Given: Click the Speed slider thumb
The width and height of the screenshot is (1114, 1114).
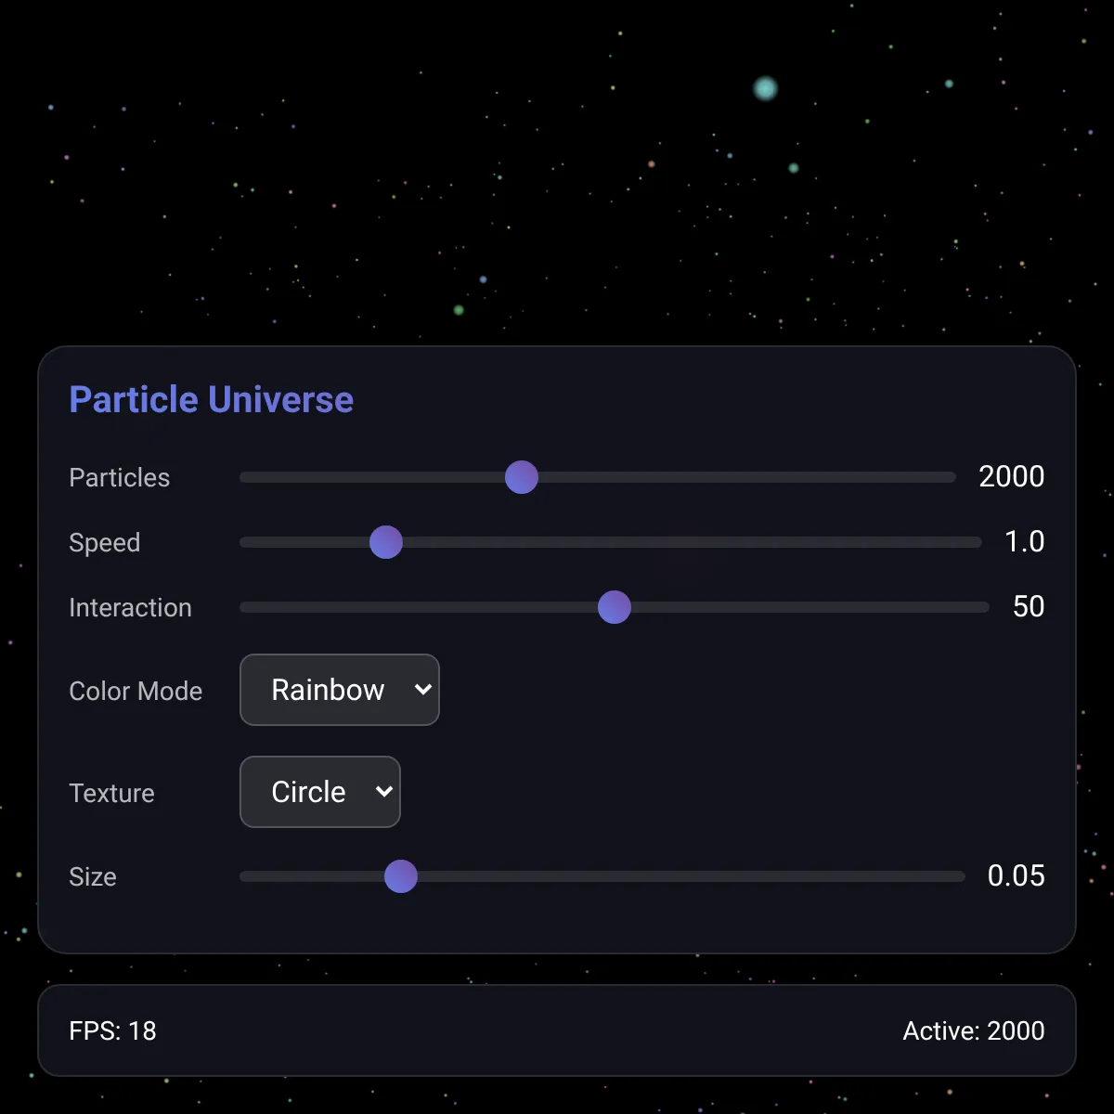Looking at the screenshot, I should [386, 542].
